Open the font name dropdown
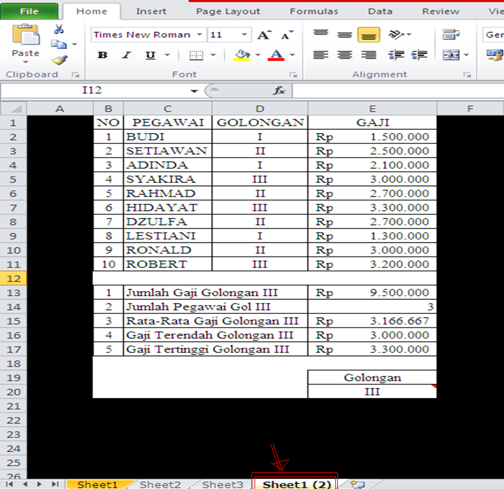 coord(200,34)
